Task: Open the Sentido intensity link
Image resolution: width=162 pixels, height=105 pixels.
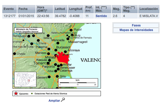Action: coord(101,16)
